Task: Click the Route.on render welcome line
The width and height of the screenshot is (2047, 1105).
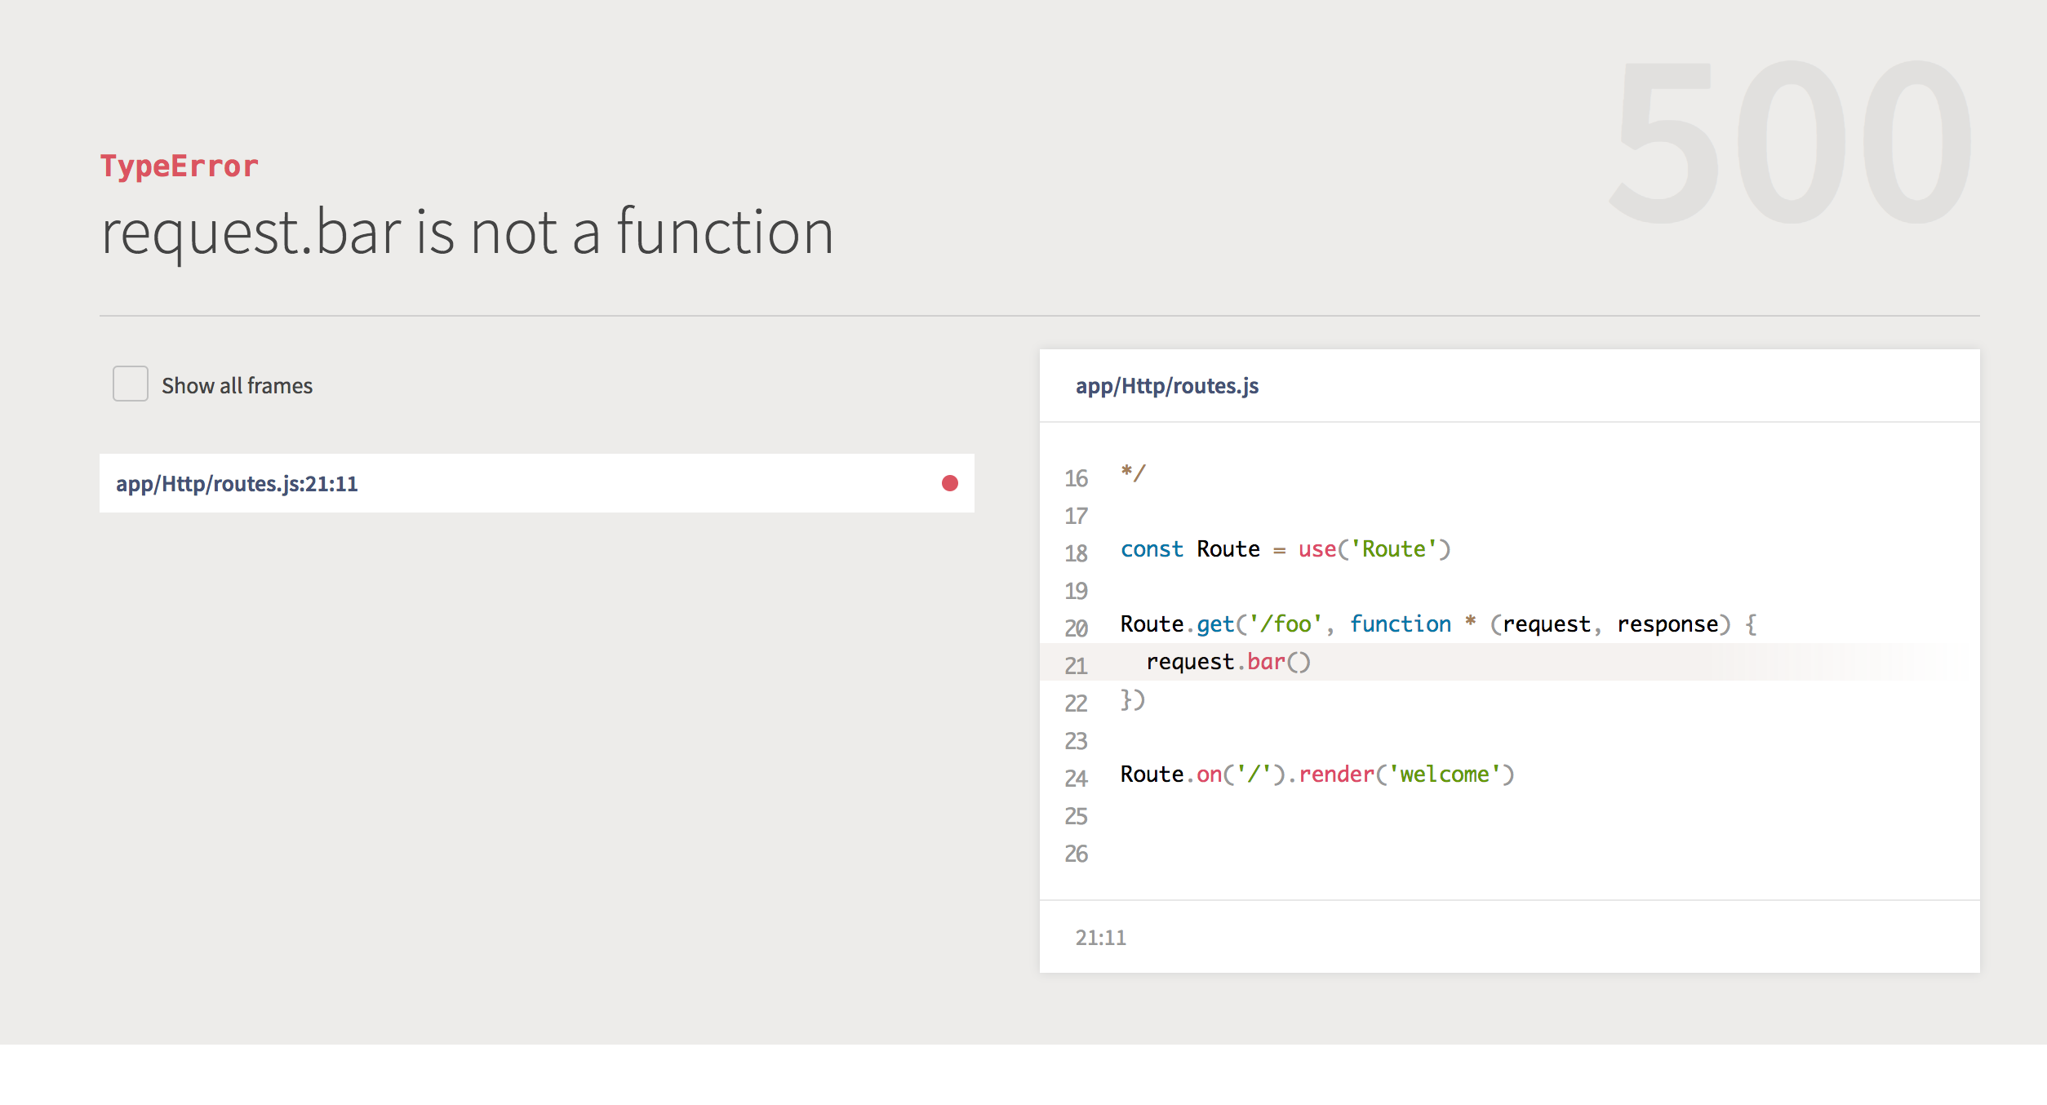Action: pos(1316,774)
